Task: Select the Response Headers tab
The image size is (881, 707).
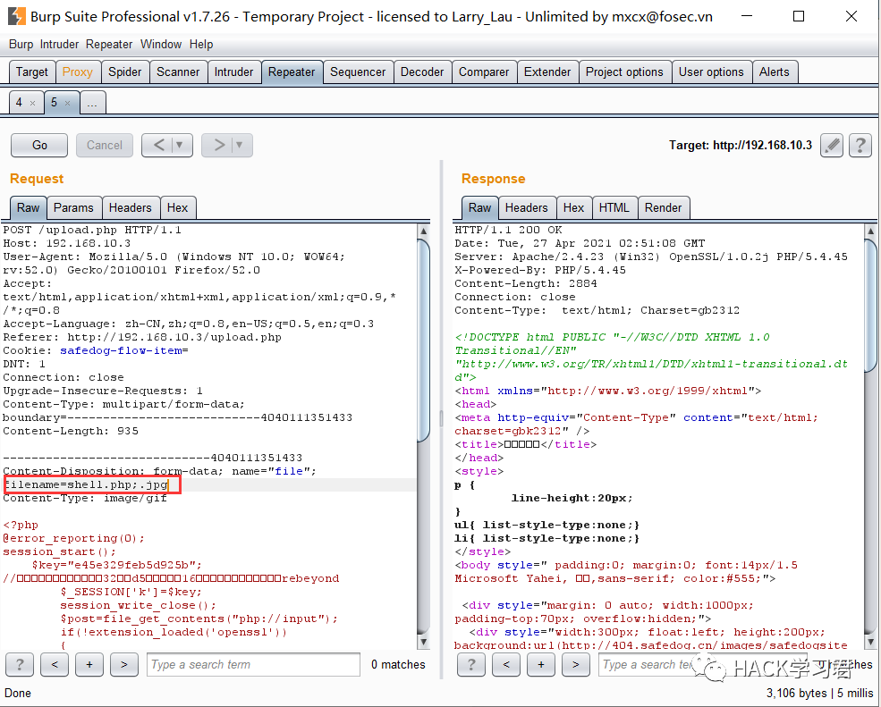Action: click(527, 207)
